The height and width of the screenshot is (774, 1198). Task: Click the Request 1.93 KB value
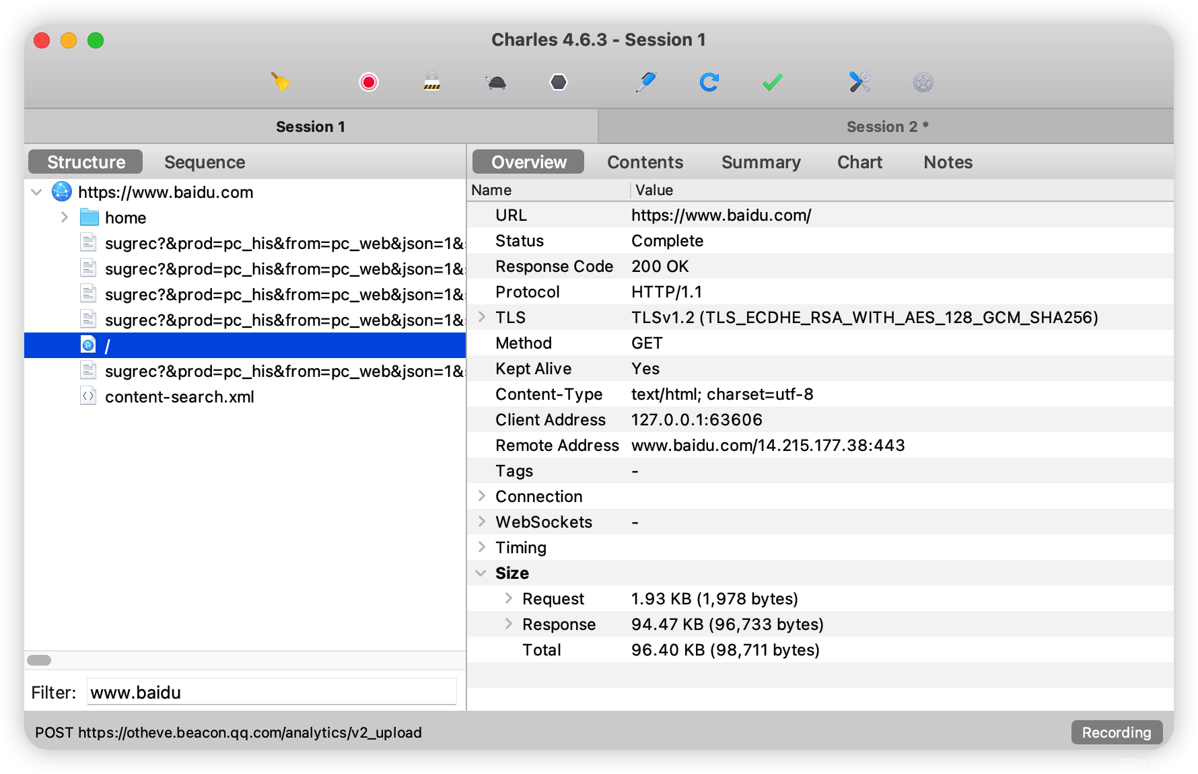[715, 599]
